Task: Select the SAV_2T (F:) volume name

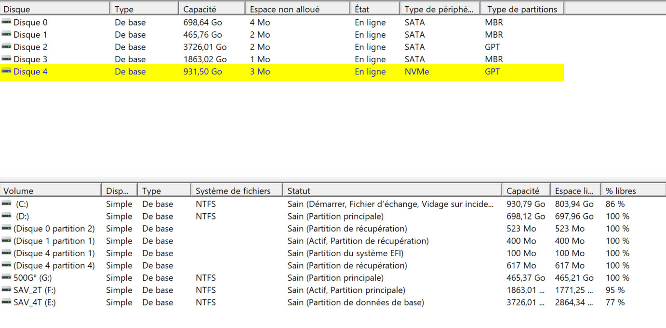Action: [x=34, y=290]
